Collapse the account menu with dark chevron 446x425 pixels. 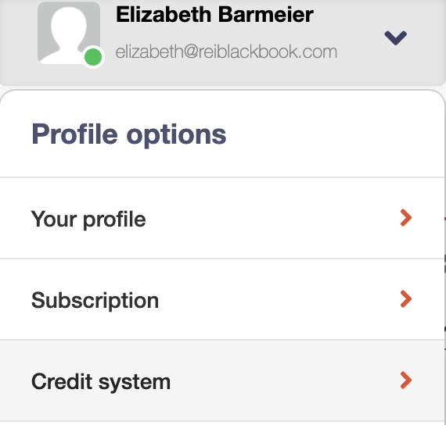395,37
